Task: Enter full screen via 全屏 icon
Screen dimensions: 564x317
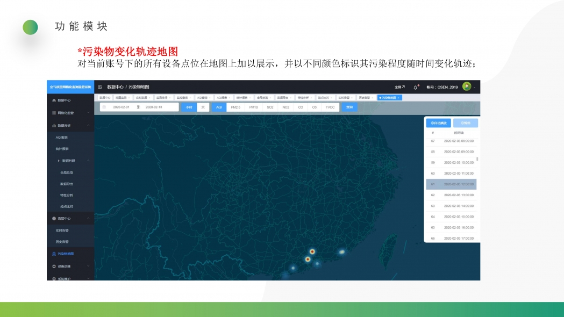Action: pos(399,87)
